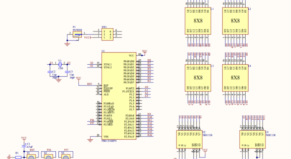Click the VCC power port at U1 pin 40
The height and width of the screenshot is (159, 291).
tap(144, 52)
